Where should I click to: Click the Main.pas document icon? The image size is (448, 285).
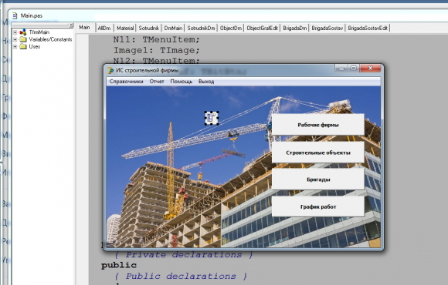pyautogui.click(x=15, y=15)
